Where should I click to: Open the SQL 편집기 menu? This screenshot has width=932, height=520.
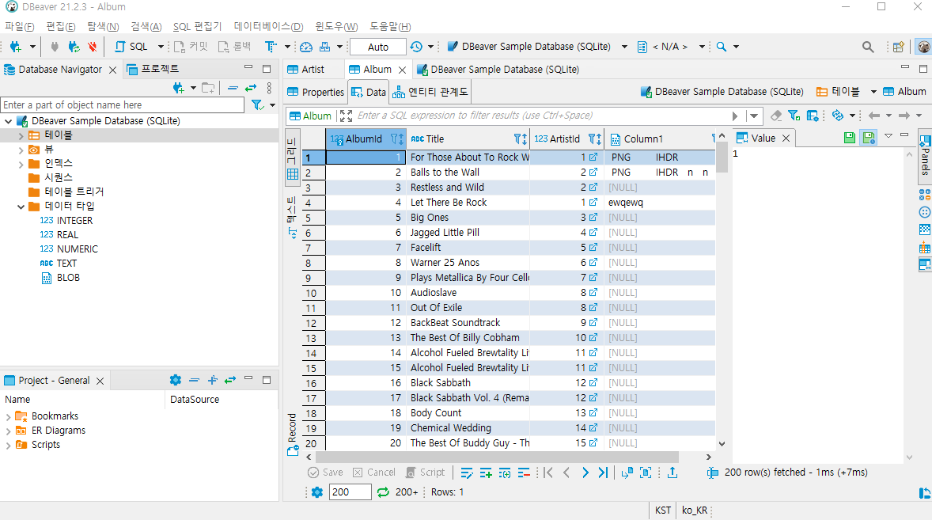click(197, 27)
